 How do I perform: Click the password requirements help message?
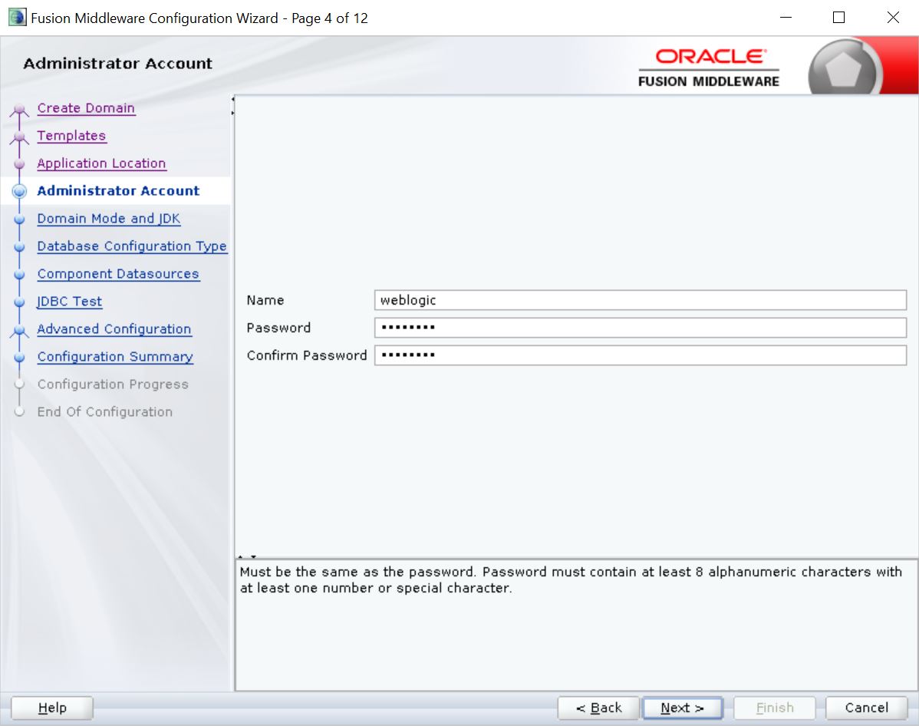click(571, 580)
